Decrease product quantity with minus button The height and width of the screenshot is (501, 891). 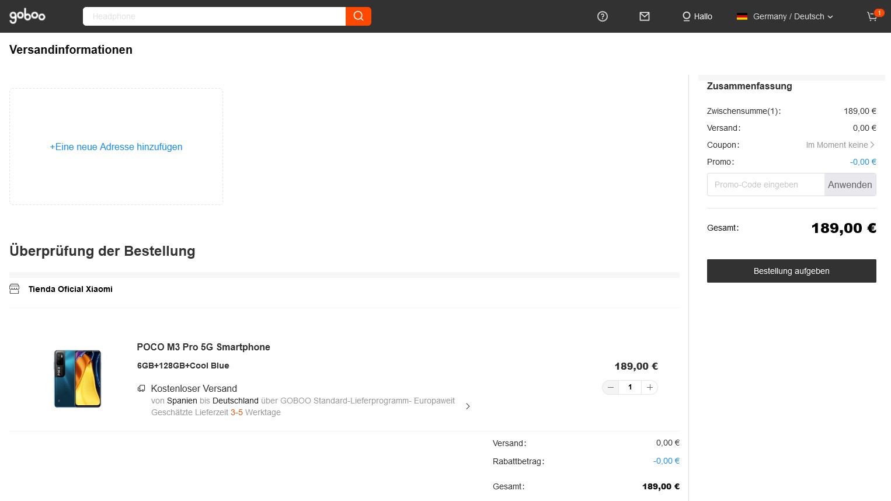click(611, 387)
